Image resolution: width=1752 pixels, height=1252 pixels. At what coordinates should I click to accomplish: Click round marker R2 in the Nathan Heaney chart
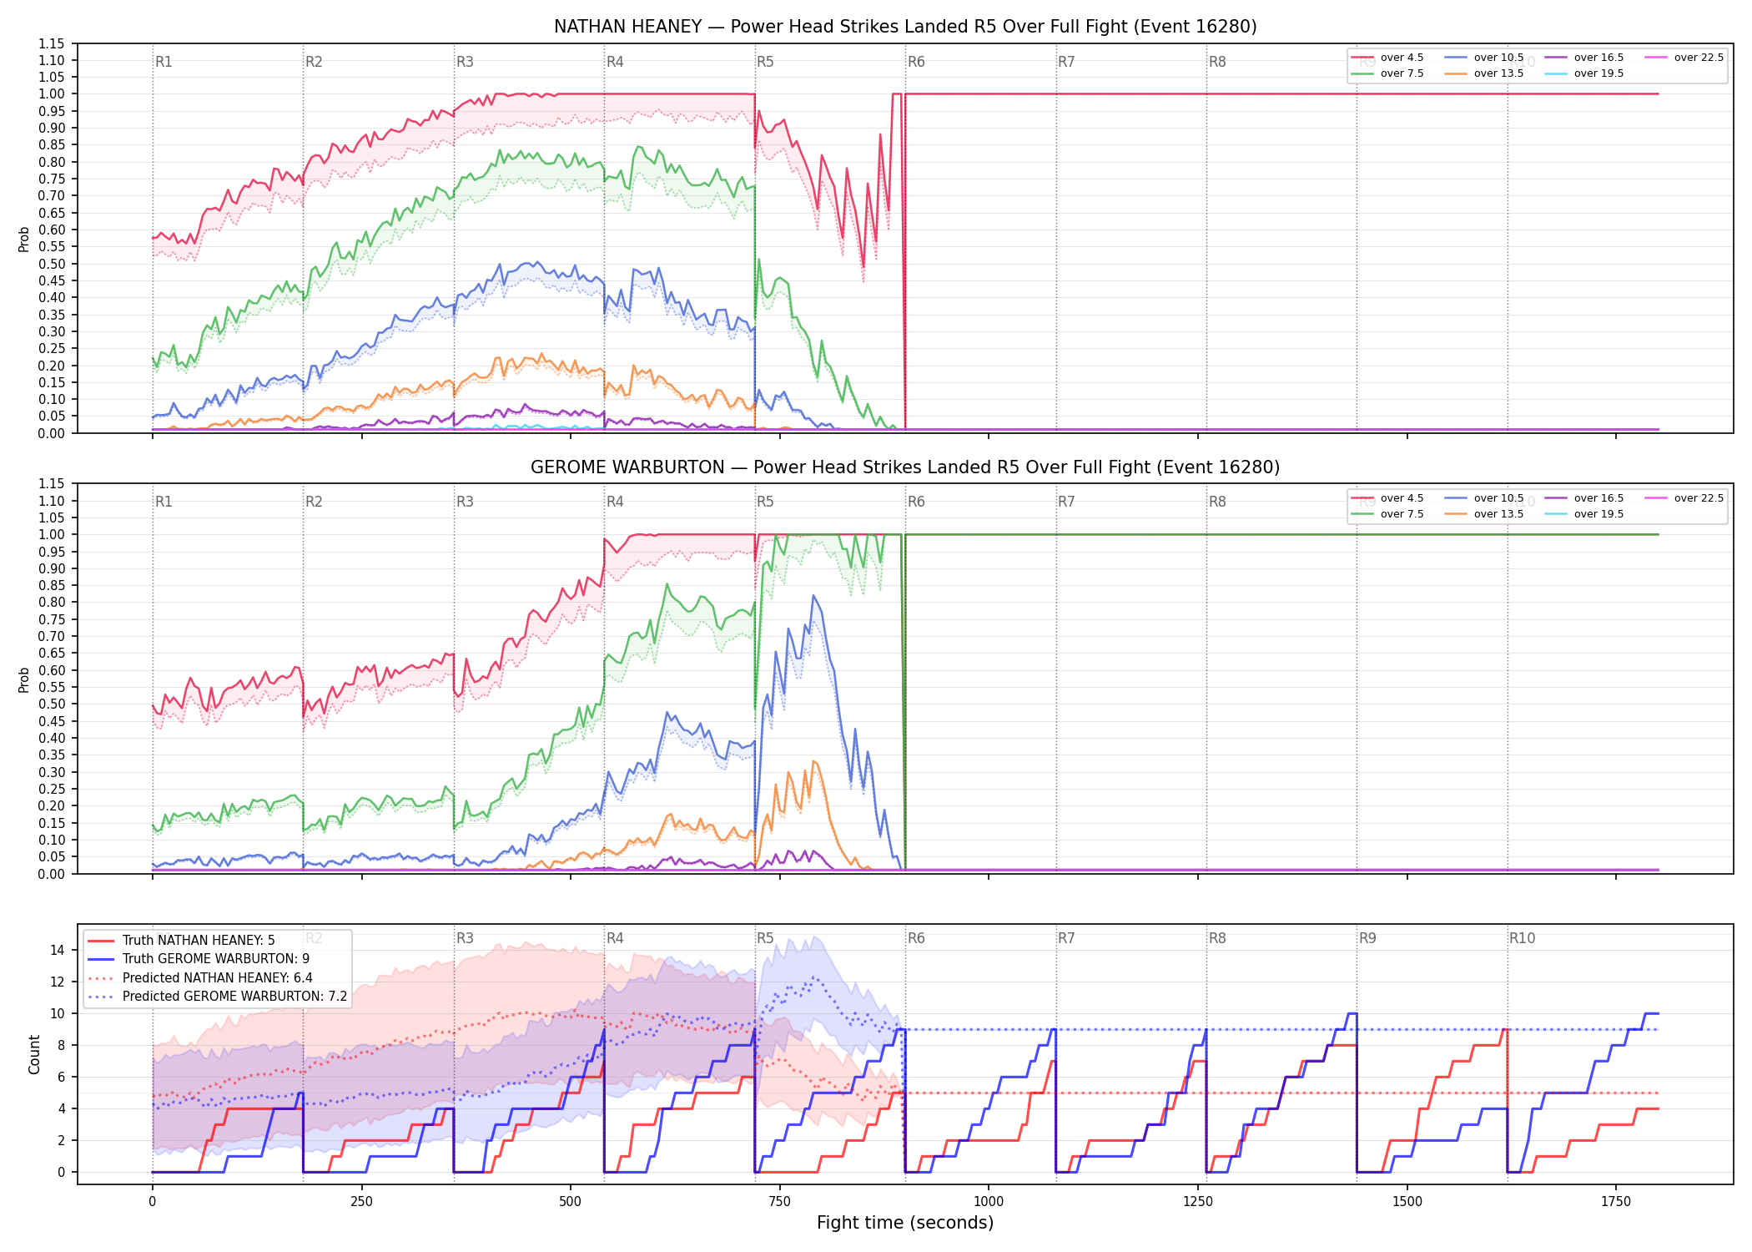coord(314,62)
